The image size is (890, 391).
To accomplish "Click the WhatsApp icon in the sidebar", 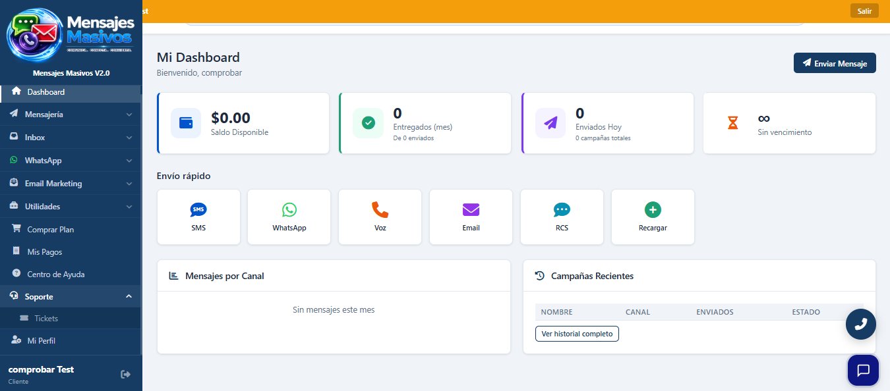I will coord(13,160).
